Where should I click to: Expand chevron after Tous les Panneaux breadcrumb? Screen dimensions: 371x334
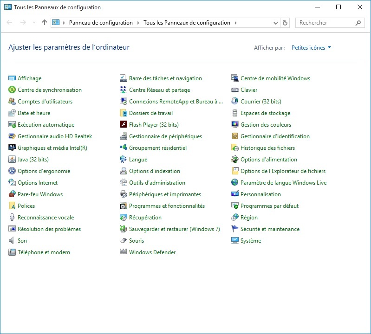(x=235, y=23)
